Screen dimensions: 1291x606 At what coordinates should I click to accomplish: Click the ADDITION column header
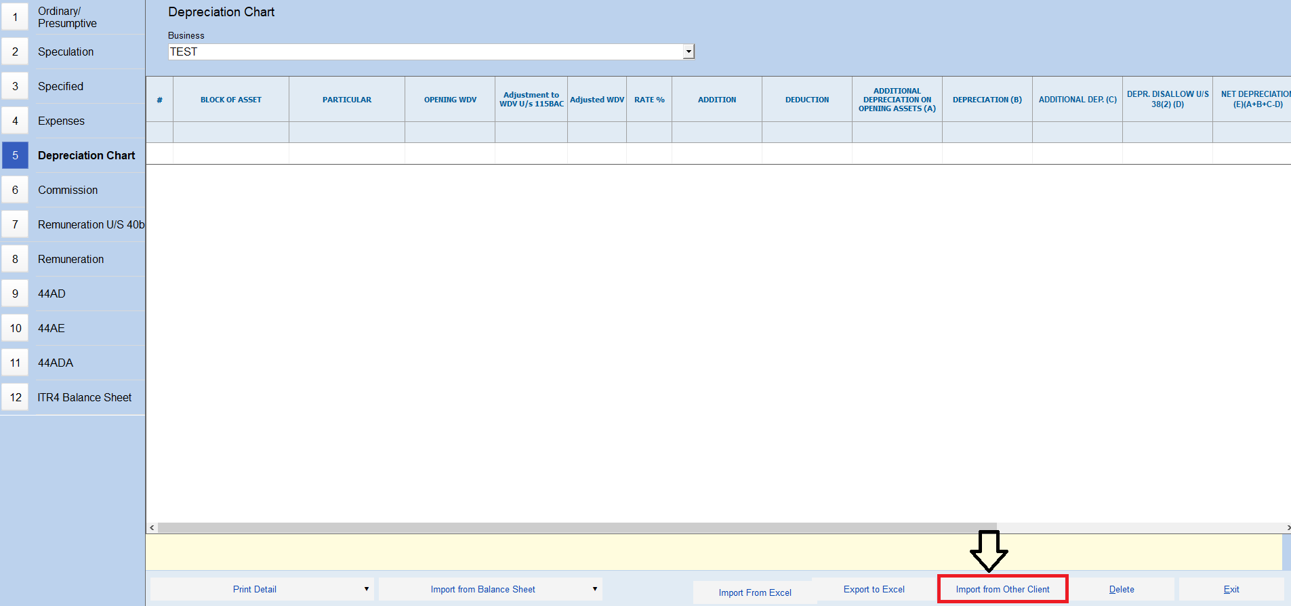tap(717, 100)
